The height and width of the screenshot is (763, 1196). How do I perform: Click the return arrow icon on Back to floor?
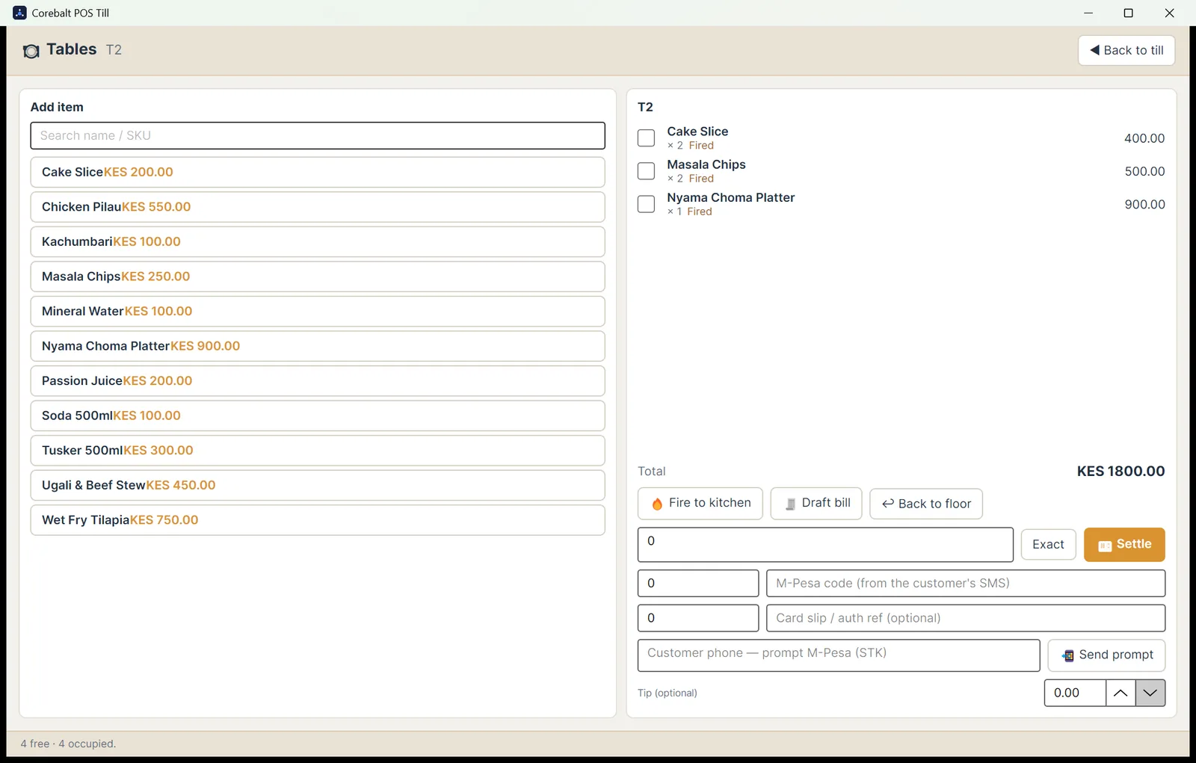(887, 504)
